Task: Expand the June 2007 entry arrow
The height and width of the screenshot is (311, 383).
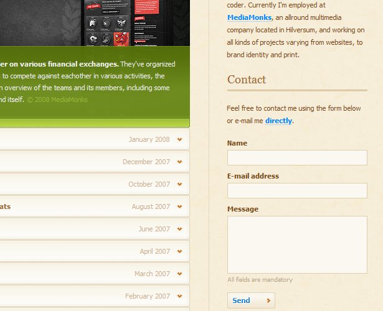Action: 180,229
